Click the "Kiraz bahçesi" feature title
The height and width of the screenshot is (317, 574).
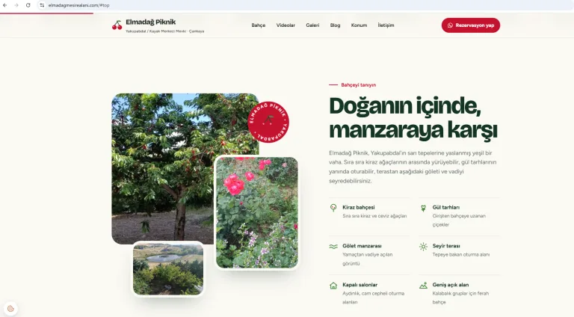359,207
